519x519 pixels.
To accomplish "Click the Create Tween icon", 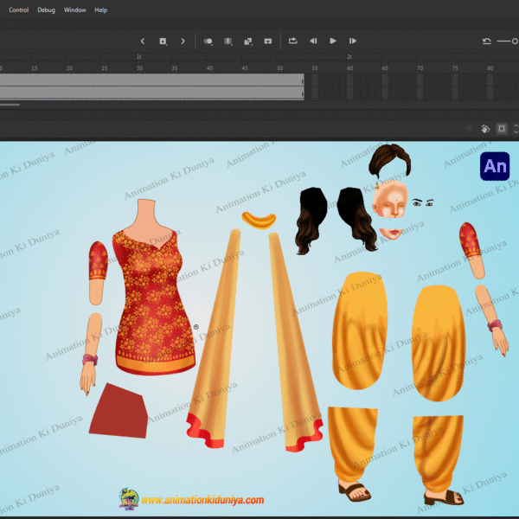I will [x=248, y=41].
